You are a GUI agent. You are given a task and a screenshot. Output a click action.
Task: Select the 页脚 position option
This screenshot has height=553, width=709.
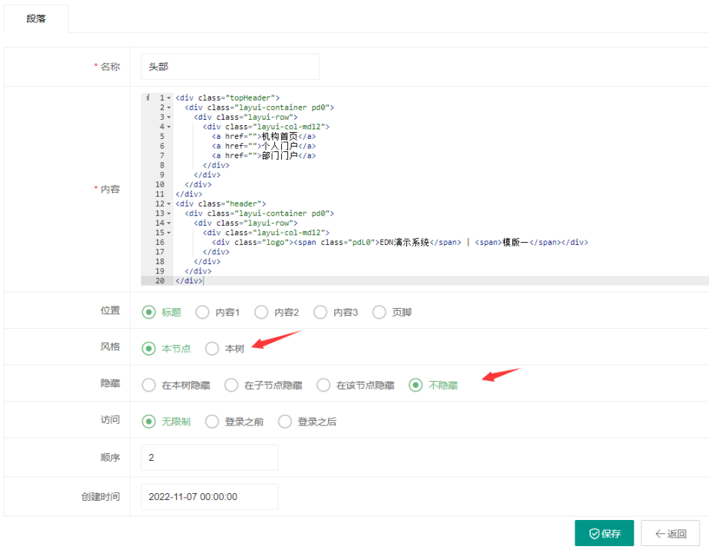[x=379, y=313]
